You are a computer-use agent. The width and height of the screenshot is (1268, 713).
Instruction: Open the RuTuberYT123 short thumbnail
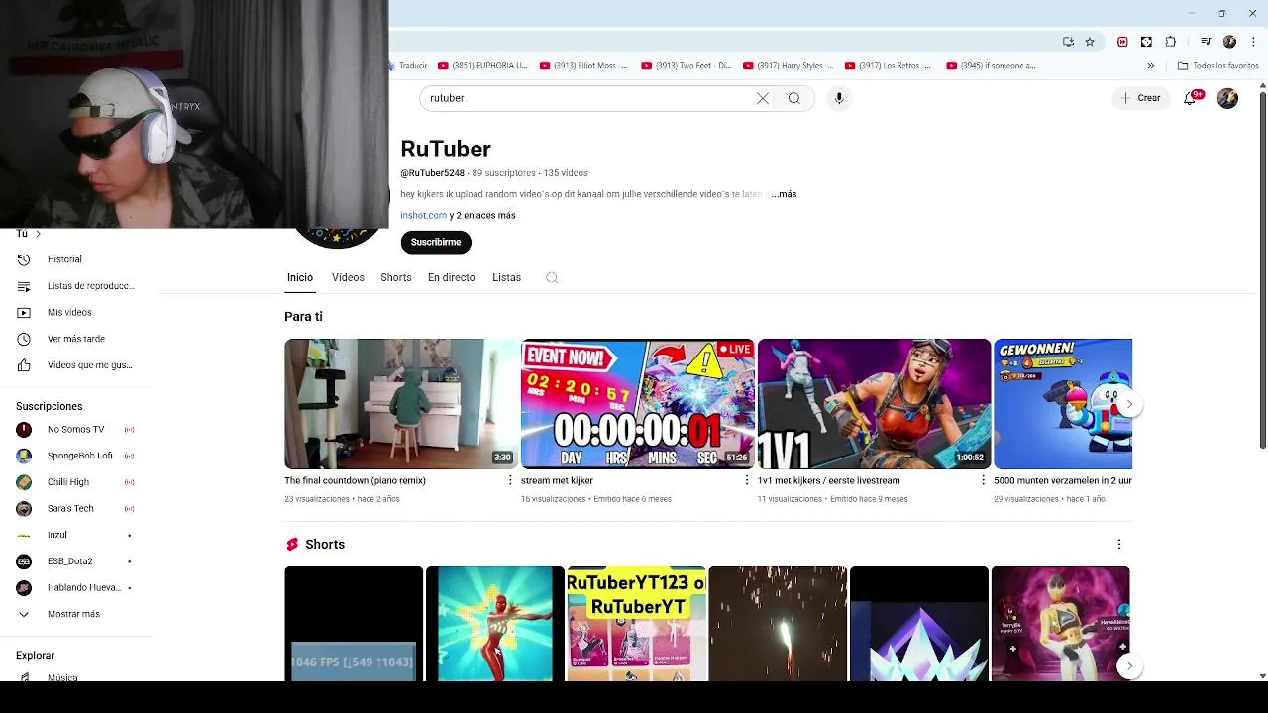(637, 624)
